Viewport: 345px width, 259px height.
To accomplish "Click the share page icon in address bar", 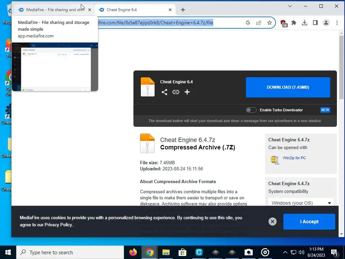I will (x=259, y=23).
